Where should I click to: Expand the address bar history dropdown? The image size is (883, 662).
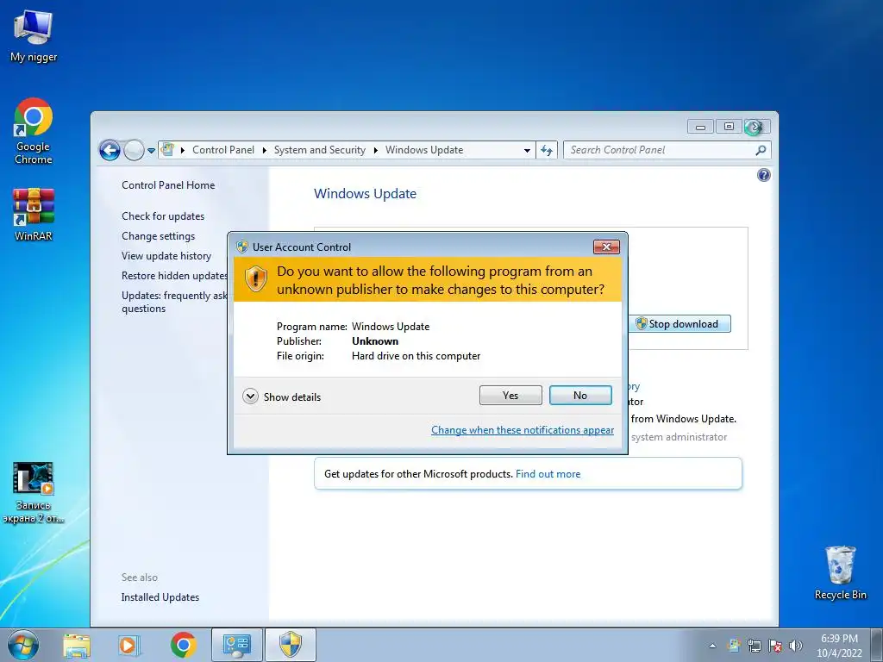[x=527, y=150]
